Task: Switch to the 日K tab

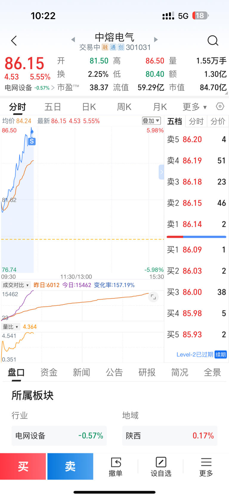Action: tap(89, 107)
